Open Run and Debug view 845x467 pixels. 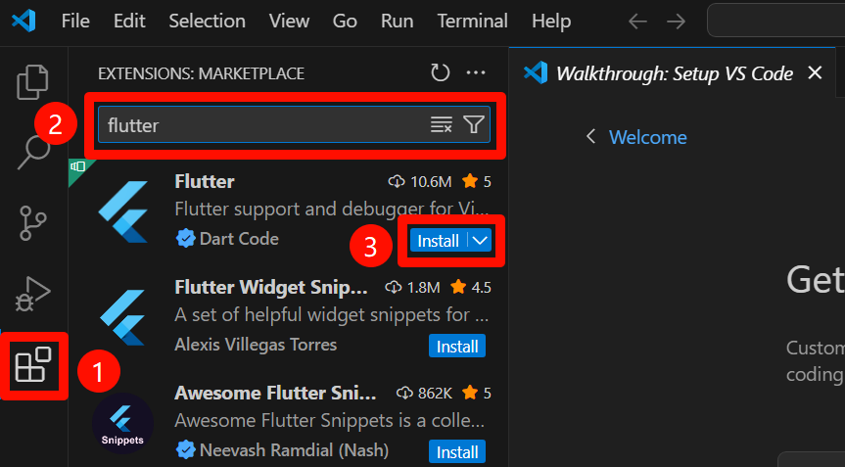pos(33,293)
